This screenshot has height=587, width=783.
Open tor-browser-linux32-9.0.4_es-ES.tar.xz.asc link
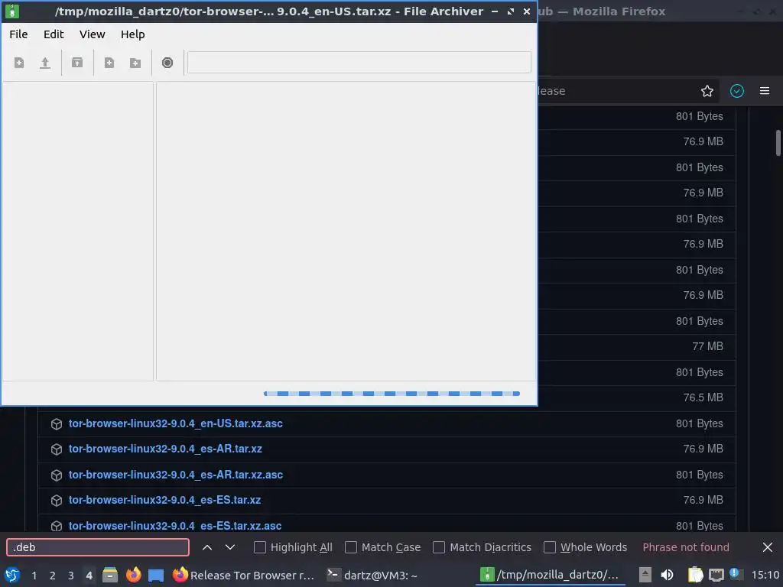coord(175,526)
